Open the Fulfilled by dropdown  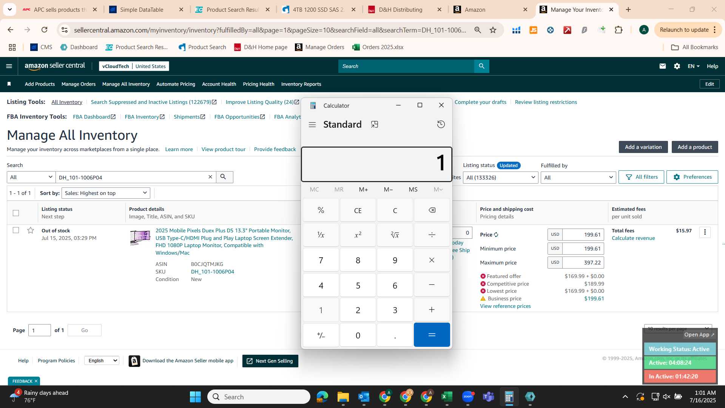click(x=578, y=177)
